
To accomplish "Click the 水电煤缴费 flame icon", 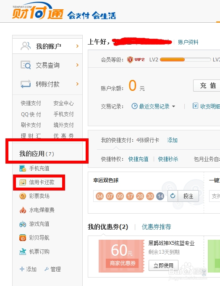I will pyautogui.click(x=23, y=210).
